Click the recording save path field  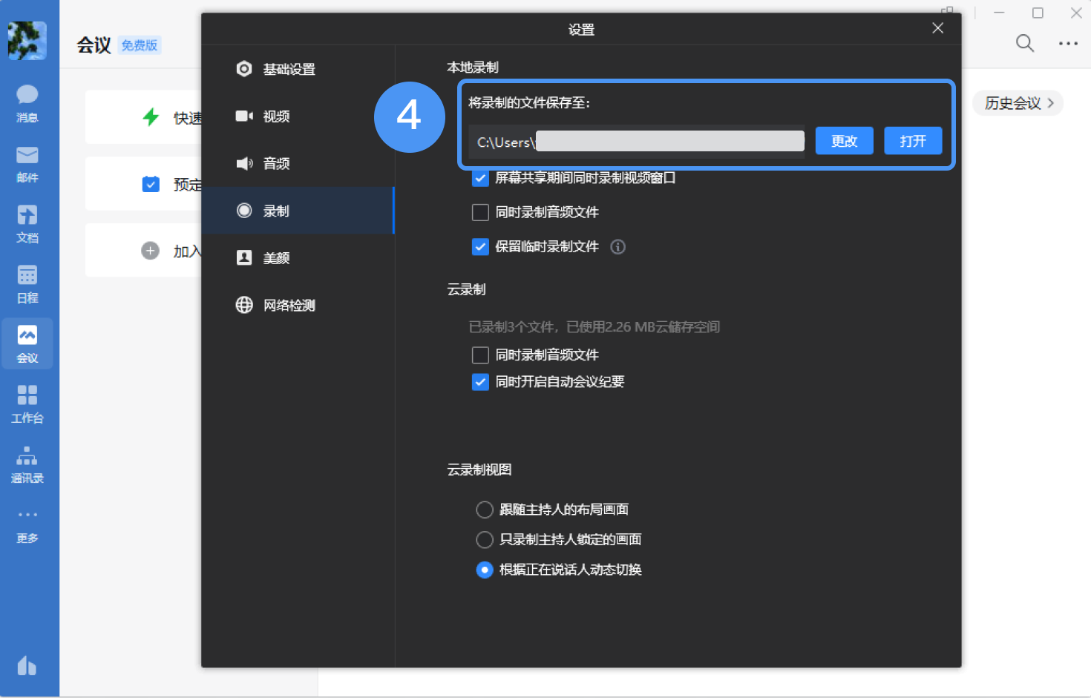click(x=637, y=142)
